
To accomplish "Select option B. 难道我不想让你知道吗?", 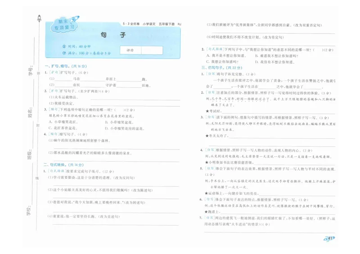I will (x=277, y=56).
